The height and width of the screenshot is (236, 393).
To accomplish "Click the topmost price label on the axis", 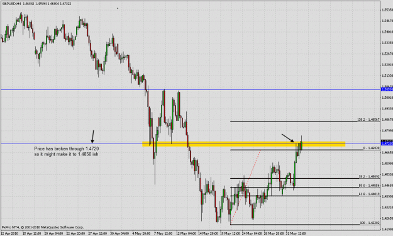I will click(x=387, y=10).
